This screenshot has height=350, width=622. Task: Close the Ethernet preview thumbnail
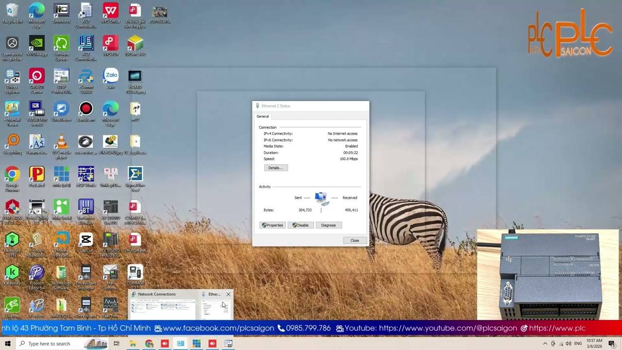[228, 294]
